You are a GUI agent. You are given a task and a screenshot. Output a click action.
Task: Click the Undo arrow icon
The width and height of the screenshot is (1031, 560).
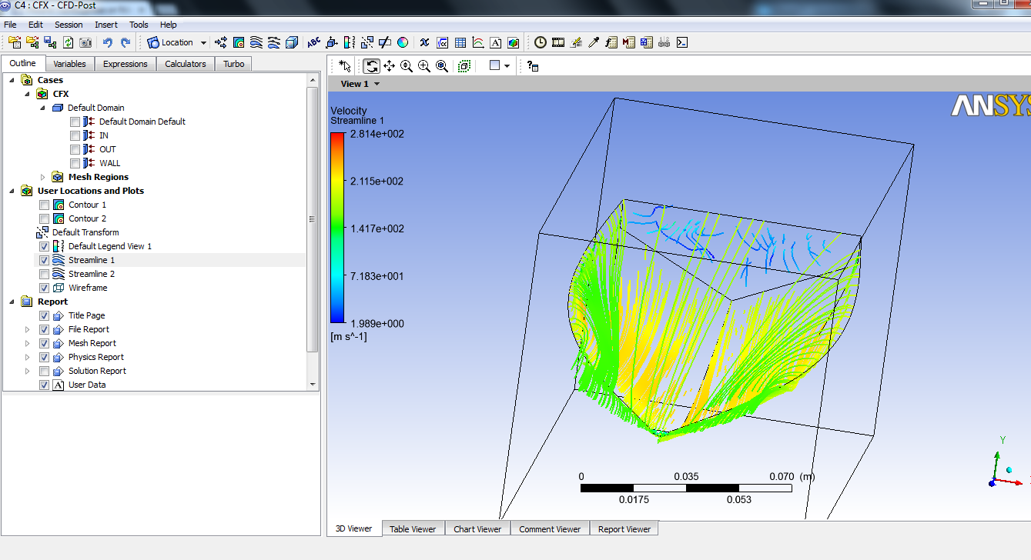tap(107, 42)
